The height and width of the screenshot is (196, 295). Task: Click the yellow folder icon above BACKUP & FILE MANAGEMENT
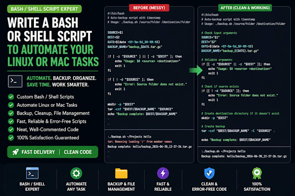point(121,174)
